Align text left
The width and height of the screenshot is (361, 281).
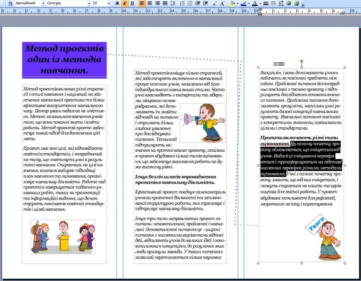point(141,3)
